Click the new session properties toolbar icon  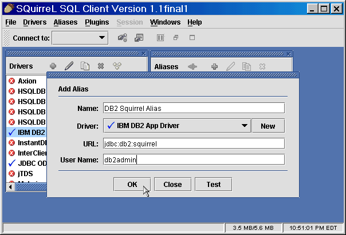[x=139, y=38]
